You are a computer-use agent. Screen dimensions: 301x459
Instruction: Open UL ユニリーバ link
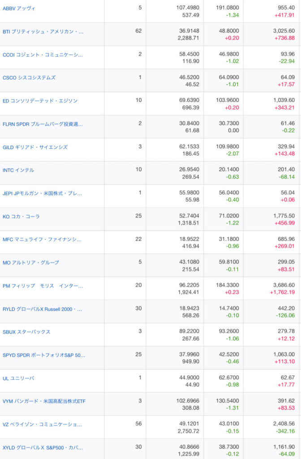pos(18,378)
